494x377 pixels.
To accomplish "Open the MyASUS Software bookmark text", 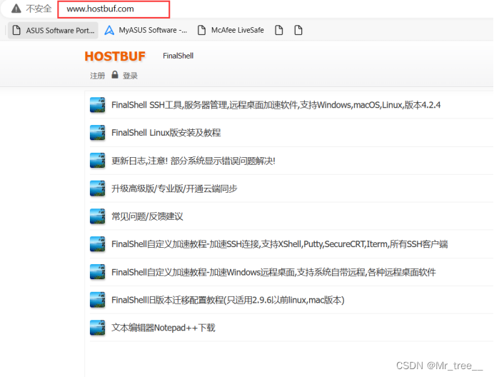I will coord(153,30).
